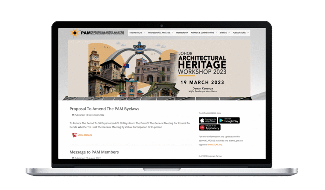Open the Huawei AppGallery badge

(209, 127)
